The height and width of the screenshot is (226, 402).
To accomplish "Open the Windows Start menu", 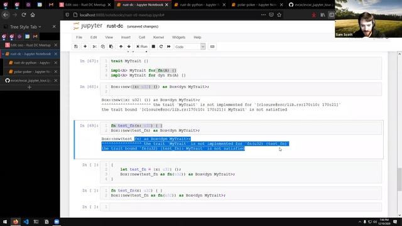I will point(5,222).
